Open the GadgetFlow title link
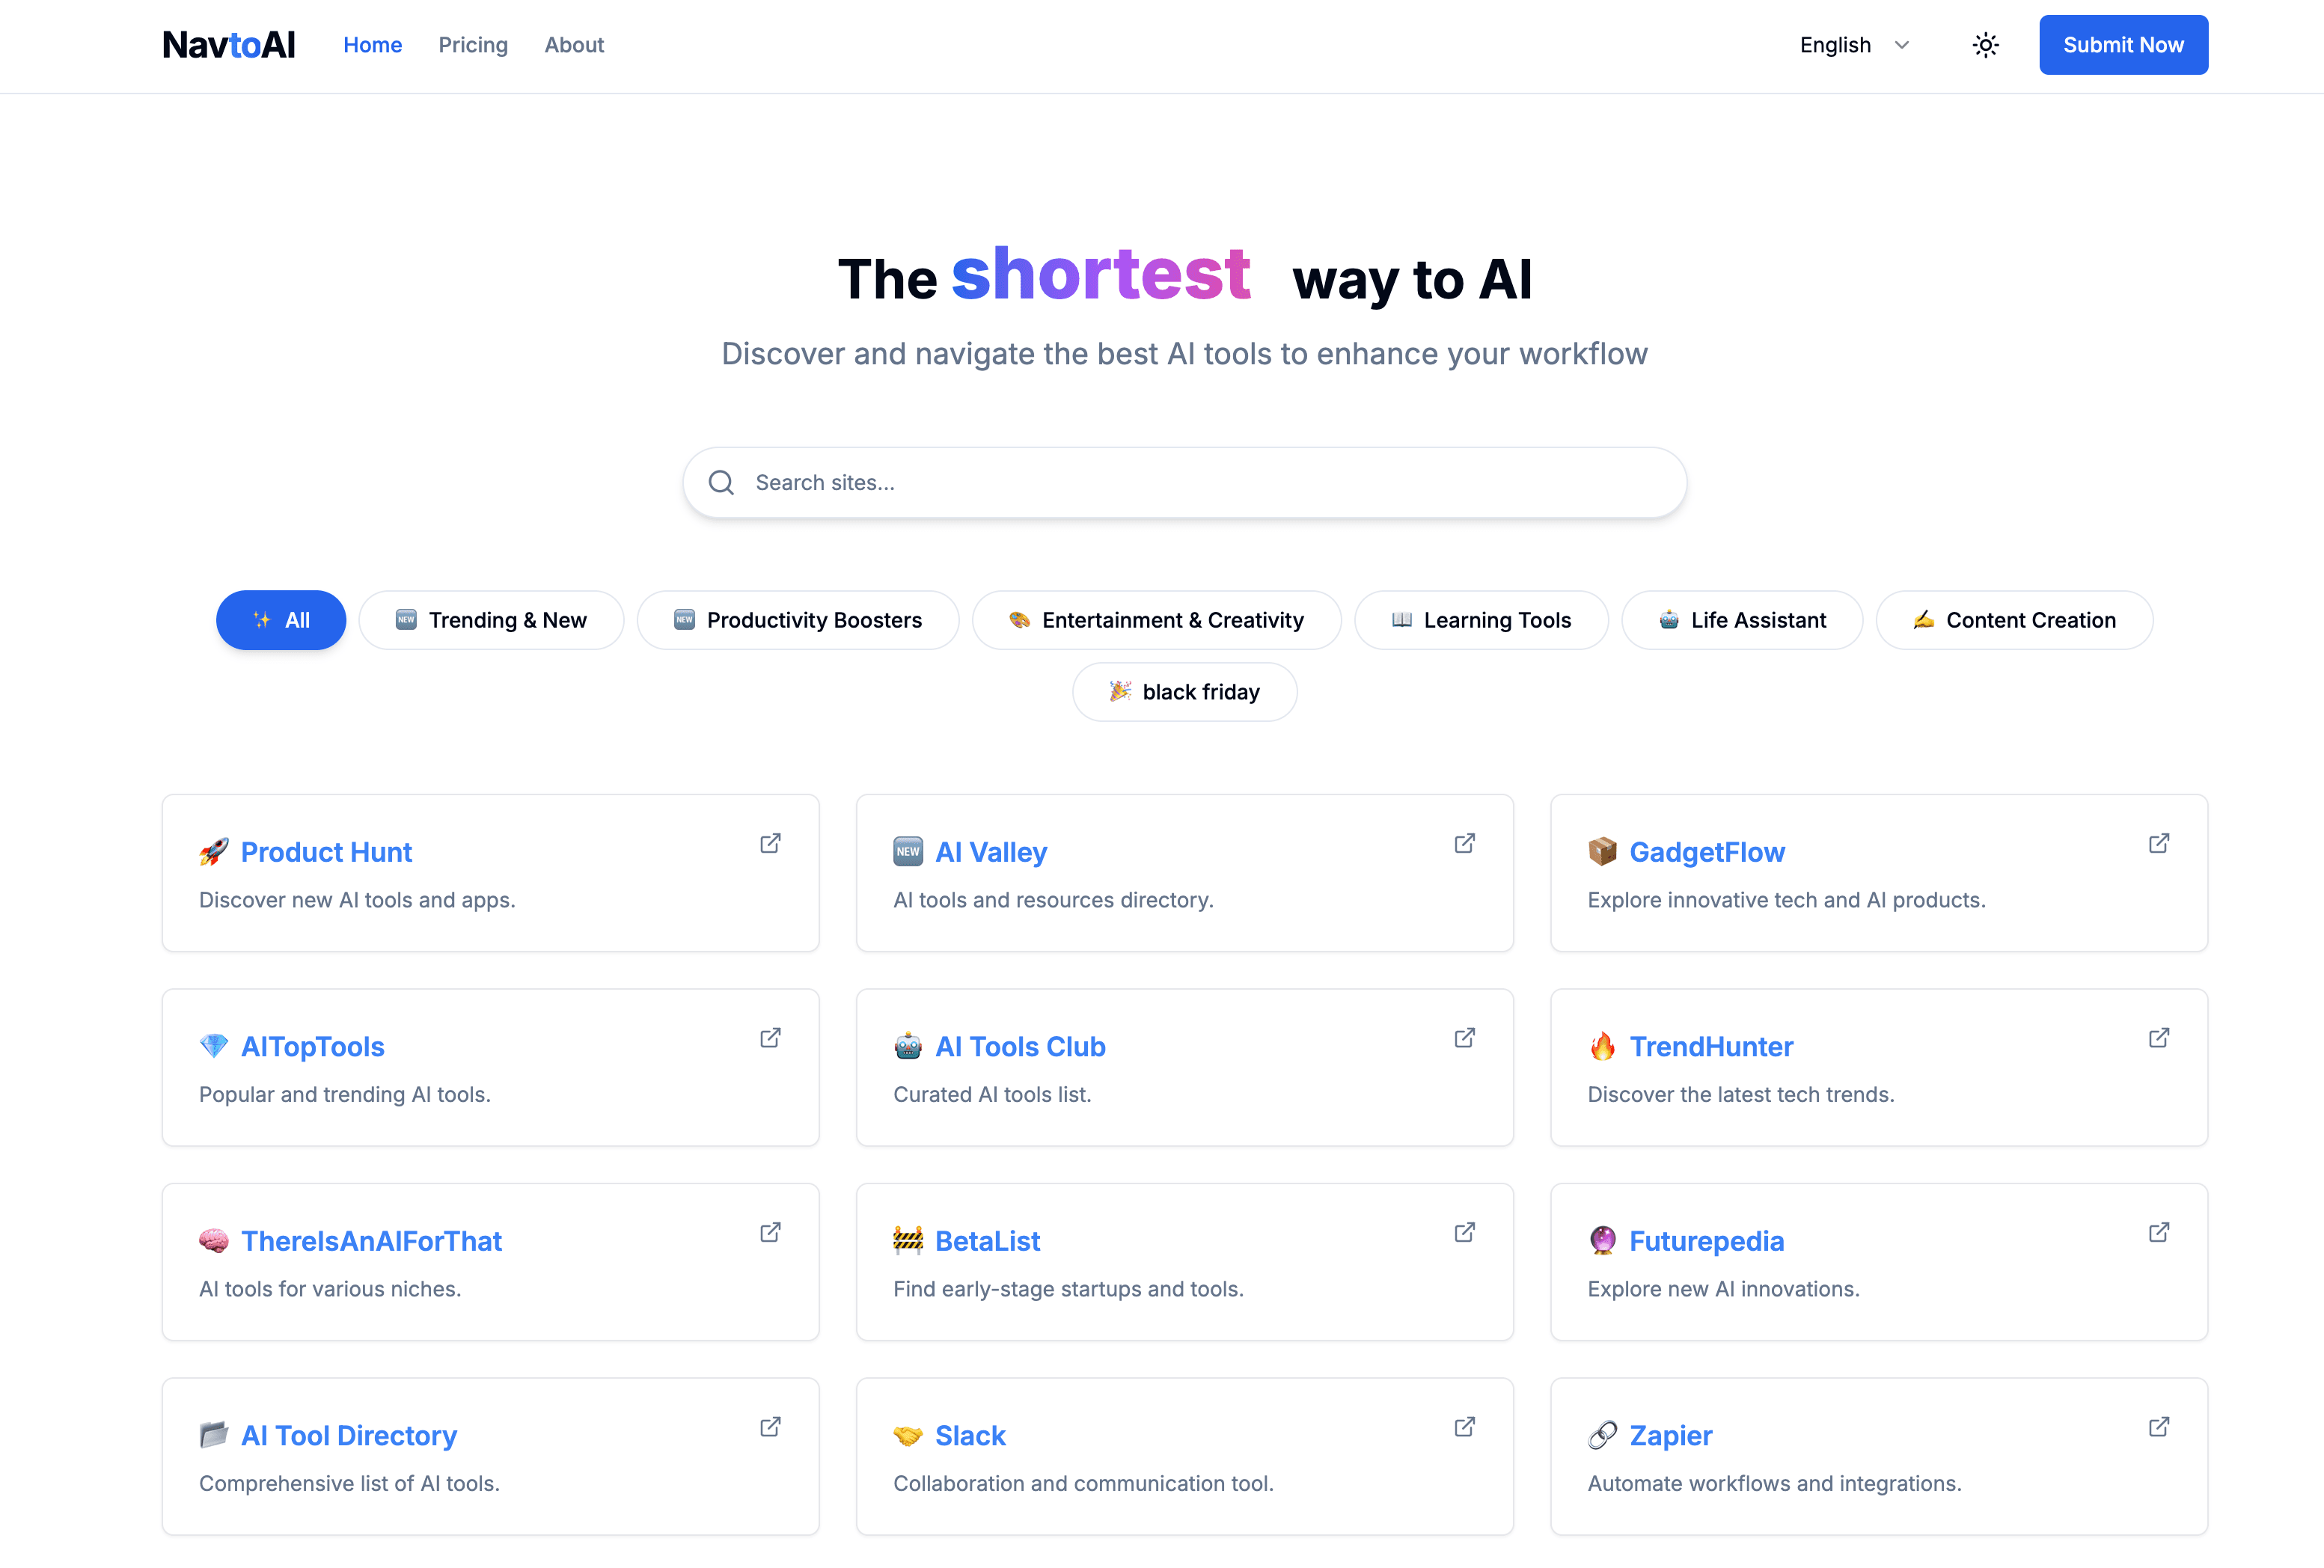 point(1707,852)
